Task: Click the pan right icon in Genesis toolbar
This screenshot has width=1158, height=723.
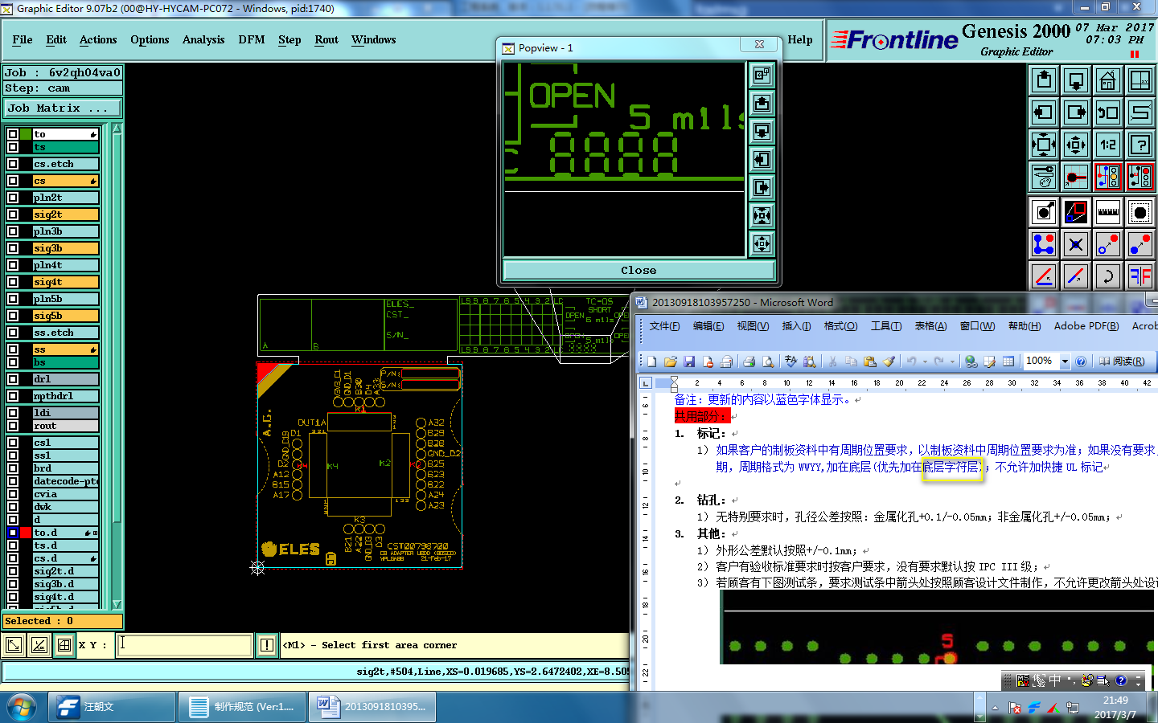Action: pyautogui.click(x=1076, y=112)
